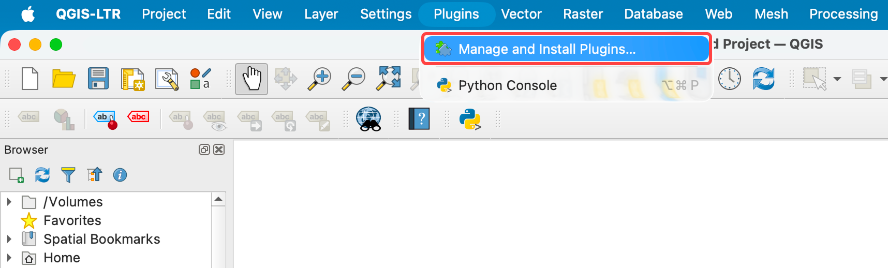Open temporal controller clock icon

[x=730, y=79]
